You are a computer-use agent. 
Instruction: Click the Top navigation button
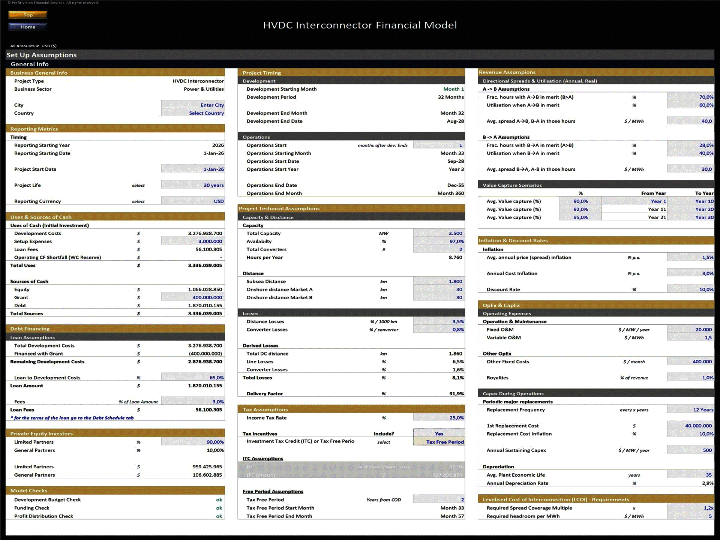click(27, 15)
